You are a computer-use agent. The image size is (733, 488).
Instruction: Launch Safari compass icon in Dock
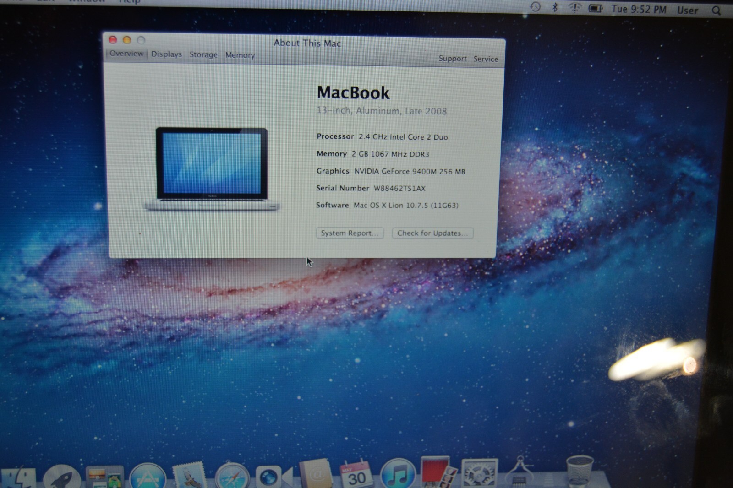[232, 476]
